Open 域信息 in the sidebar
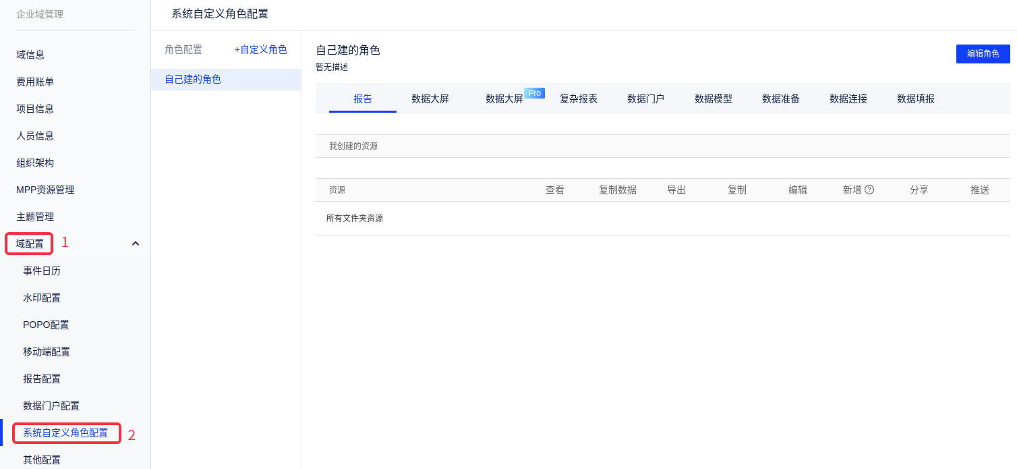 point(30,55)
